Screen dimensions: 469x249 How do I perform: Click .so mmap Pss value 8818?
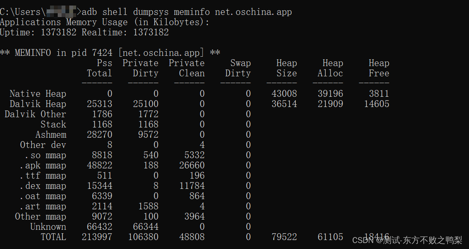[x=102, y=155]
